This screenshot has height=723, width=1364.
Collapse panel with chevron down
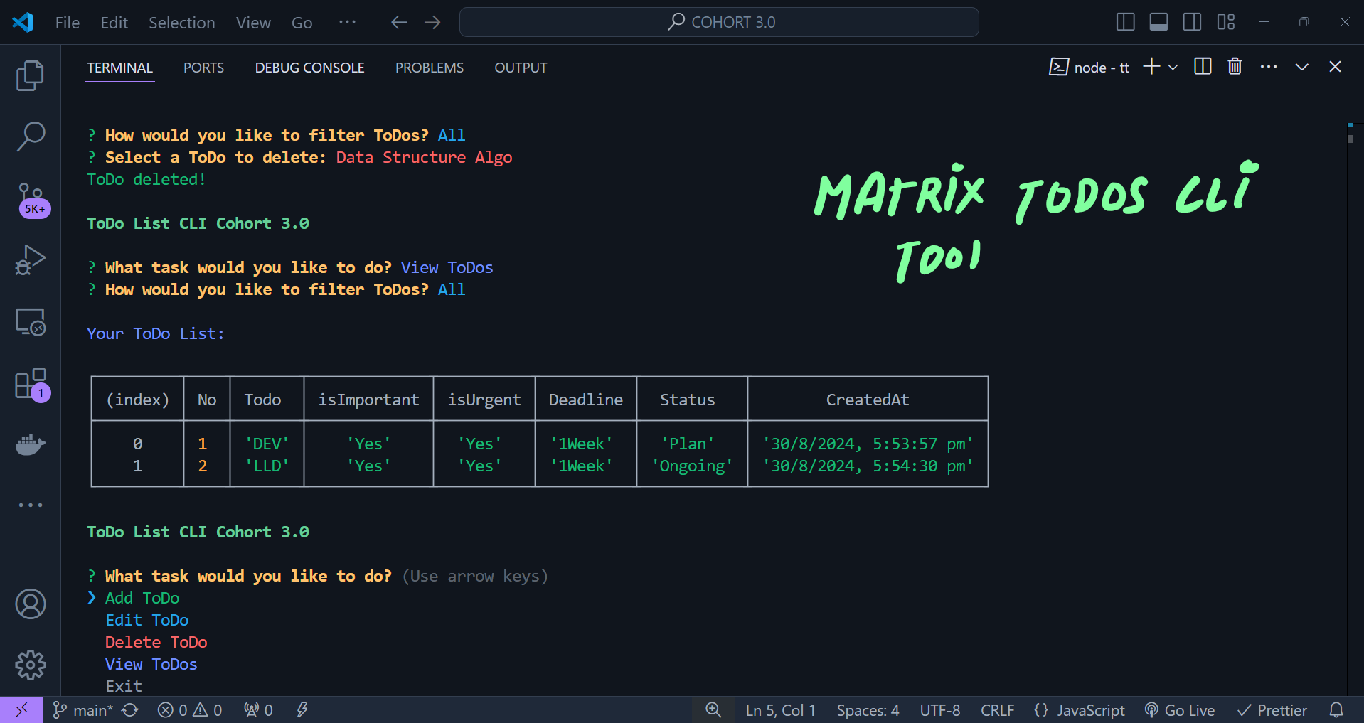1301,67
